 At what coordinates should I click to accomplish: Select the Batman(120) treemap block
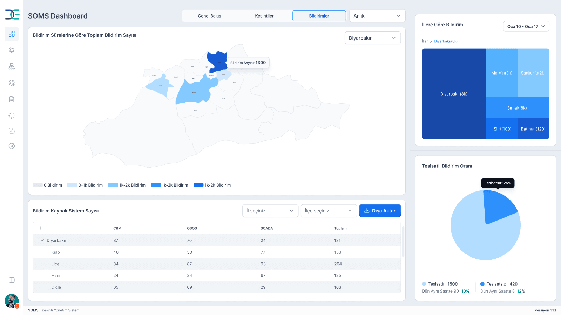tap(533, 129)
